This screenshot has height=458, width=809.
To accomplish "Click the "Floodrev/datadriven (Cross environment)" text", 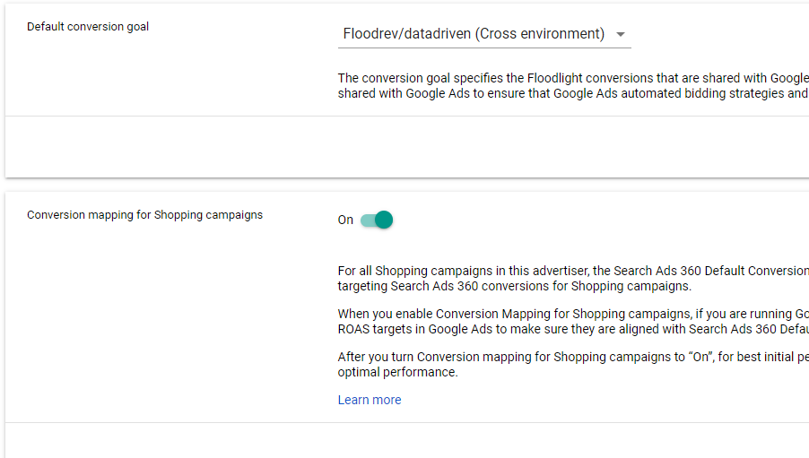I will [474, 34].
